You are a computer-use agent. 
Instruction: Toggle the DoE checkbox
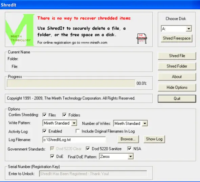tap(52, 156)
